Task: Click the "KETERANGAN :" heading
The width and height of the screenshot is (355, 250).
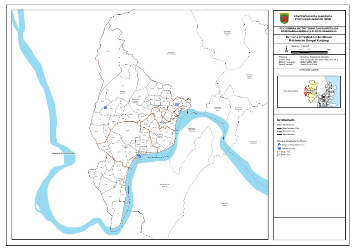Action: (286, 120)
